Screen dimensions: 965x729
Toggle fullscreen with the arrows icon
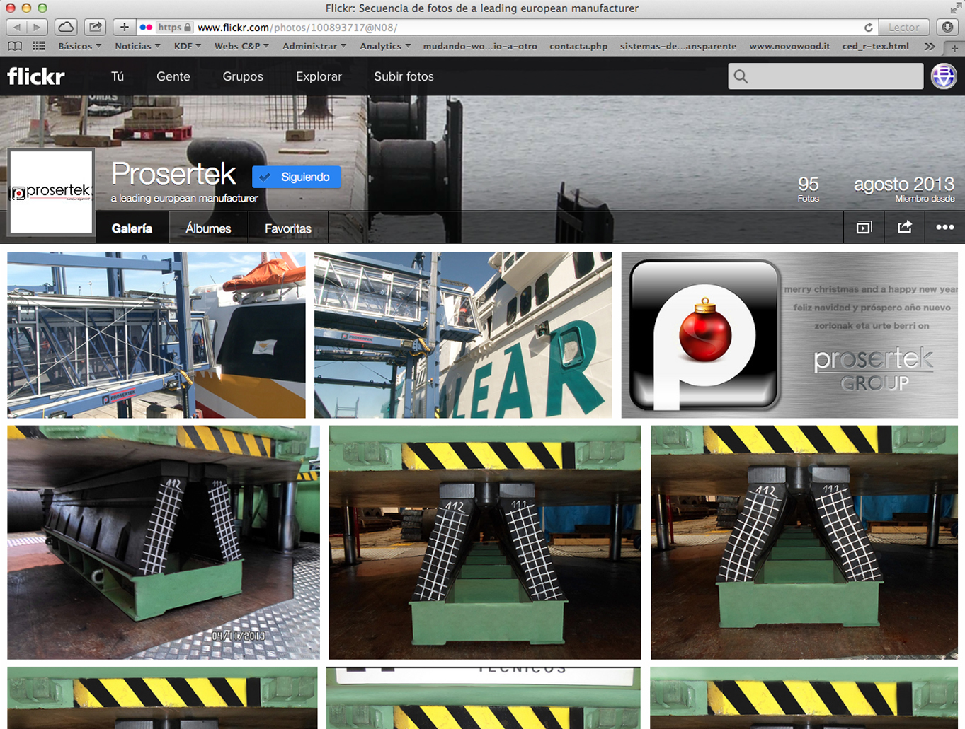coord(956,8)
